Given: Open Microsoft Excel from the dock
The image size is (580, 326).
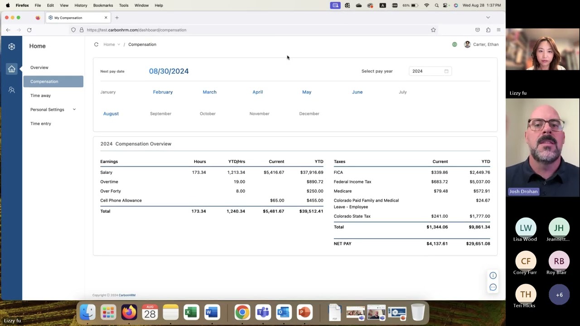Looking at the screenshot, I should pos(191,312).
